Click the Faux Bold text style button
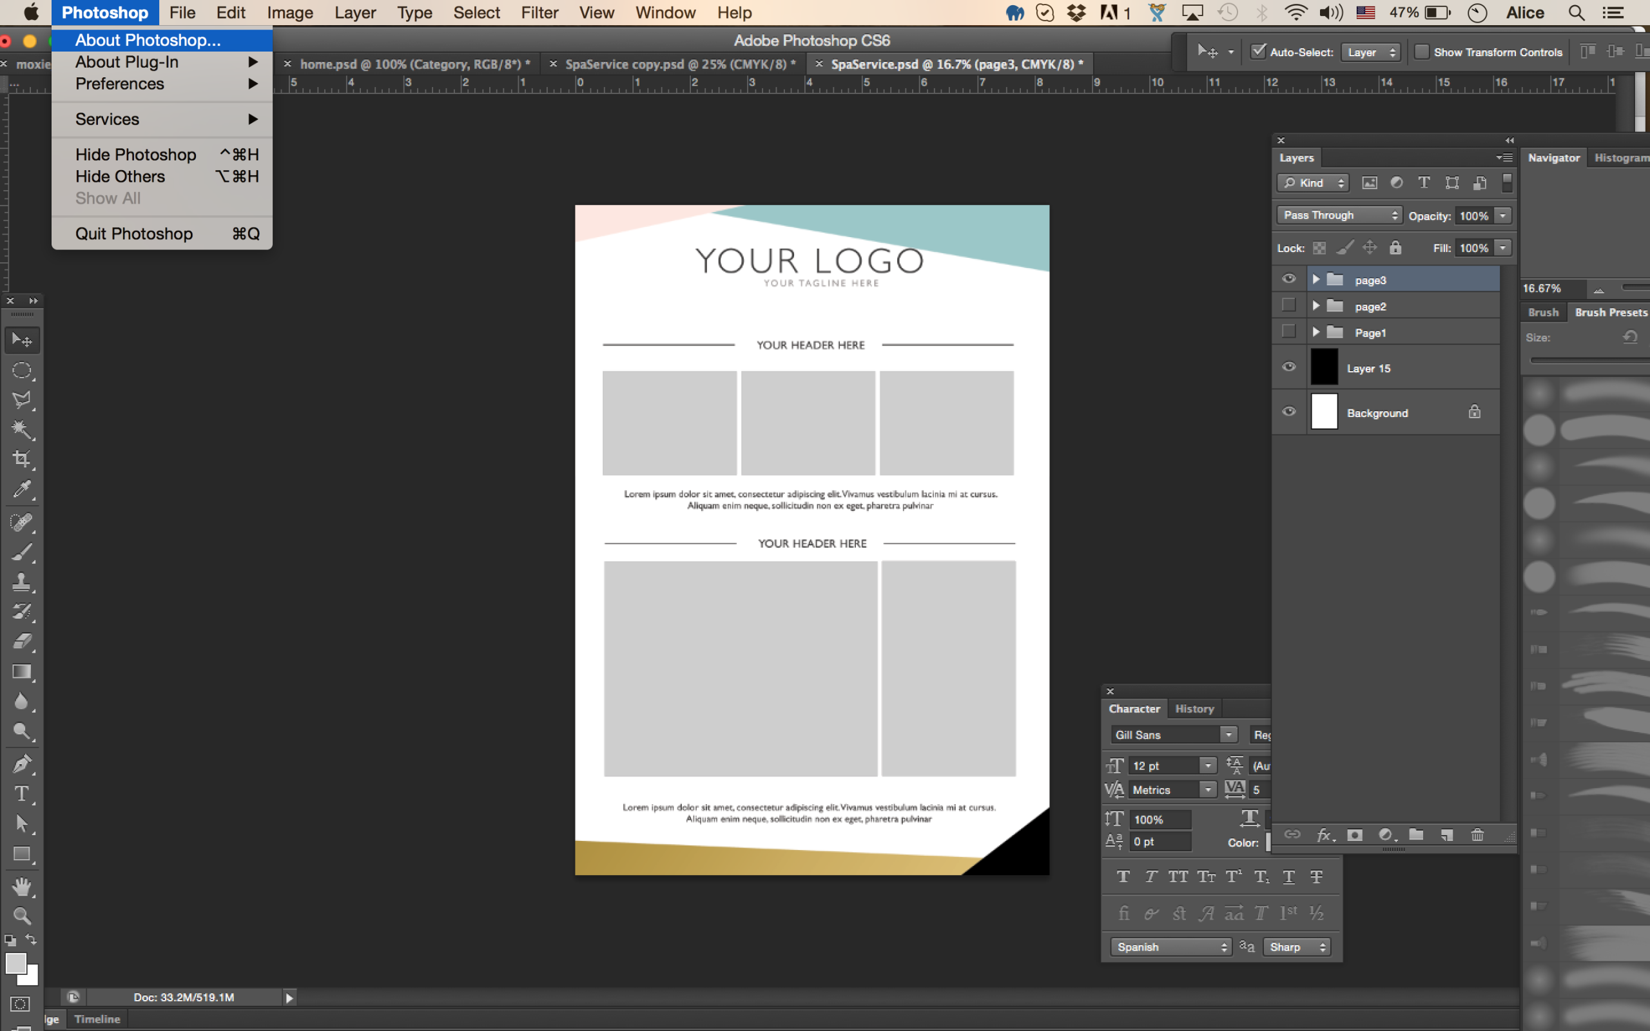The image size is (1650, 1031). 1123,877
